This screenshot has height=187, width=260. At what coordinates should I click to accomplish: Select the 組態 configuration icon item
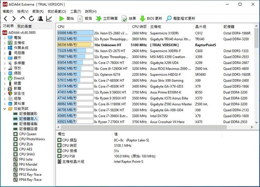(x=10, y=99)
